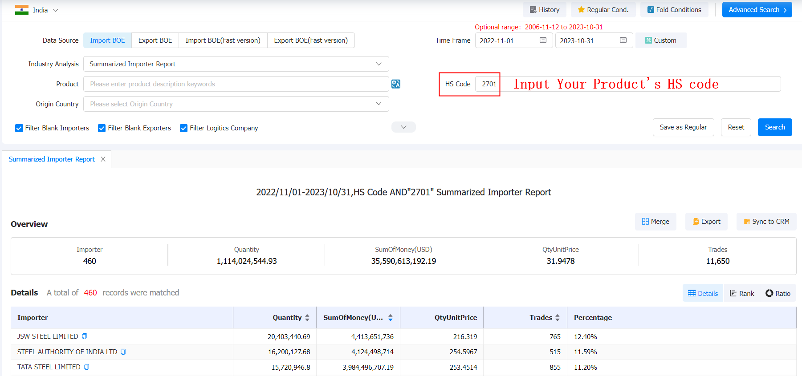The width and height of the screenshot is (802, 376).
Task: Toggle Filter Blank Exporters checkbox
Action: click(102, 128)
